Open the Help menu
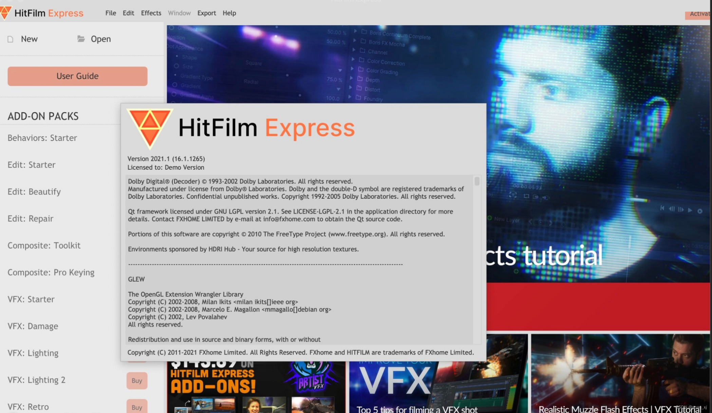 [229, 13]
